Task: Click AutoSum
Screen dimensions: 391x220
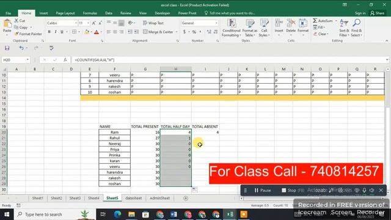Action: pos(323,21)
